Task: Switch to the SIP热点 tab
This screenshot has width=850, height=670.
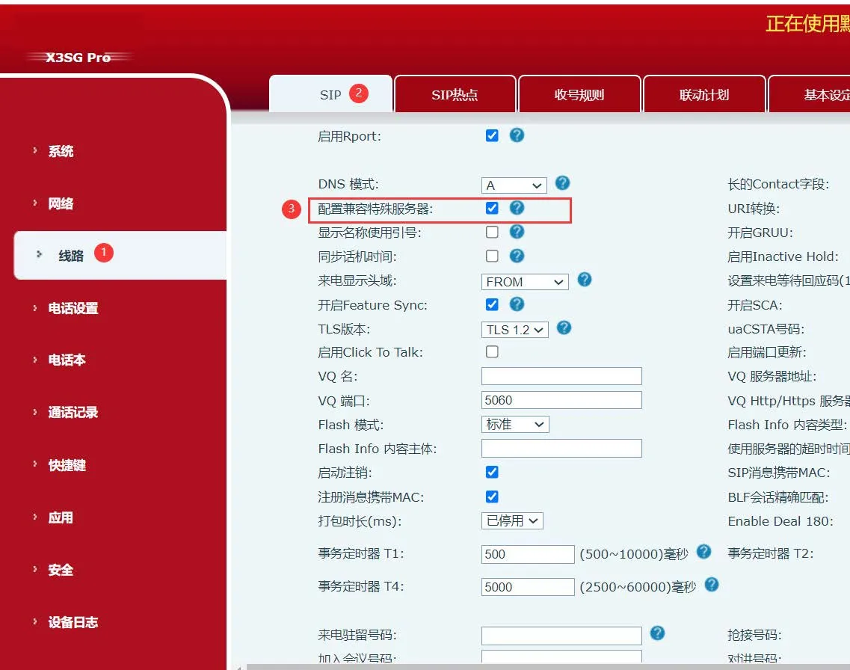Action: tap(455, 93)
